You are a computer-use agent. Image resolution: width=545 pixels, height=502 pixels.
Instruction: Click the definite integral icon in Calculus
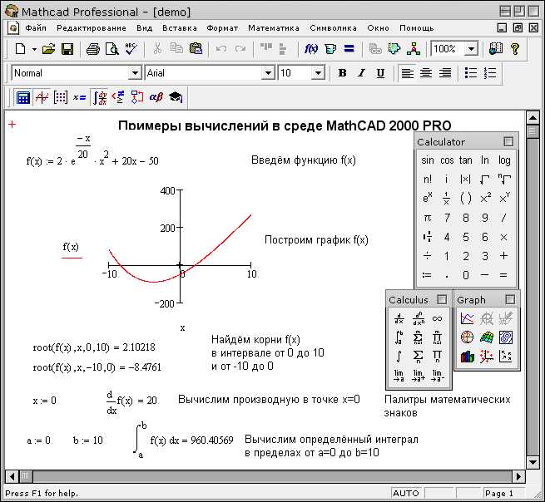tap(399, 337)
